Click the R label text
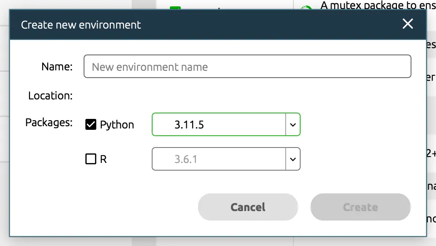The image size is (436, 246). tap(103, 160)
